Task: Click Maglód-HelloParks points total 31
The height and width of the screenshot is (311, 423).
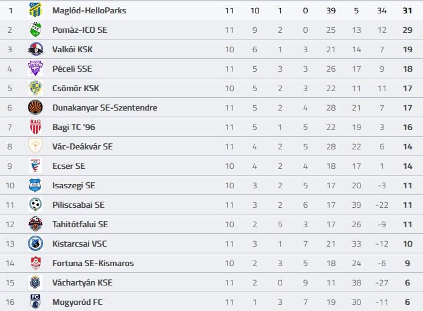Action: pos(407,10)
